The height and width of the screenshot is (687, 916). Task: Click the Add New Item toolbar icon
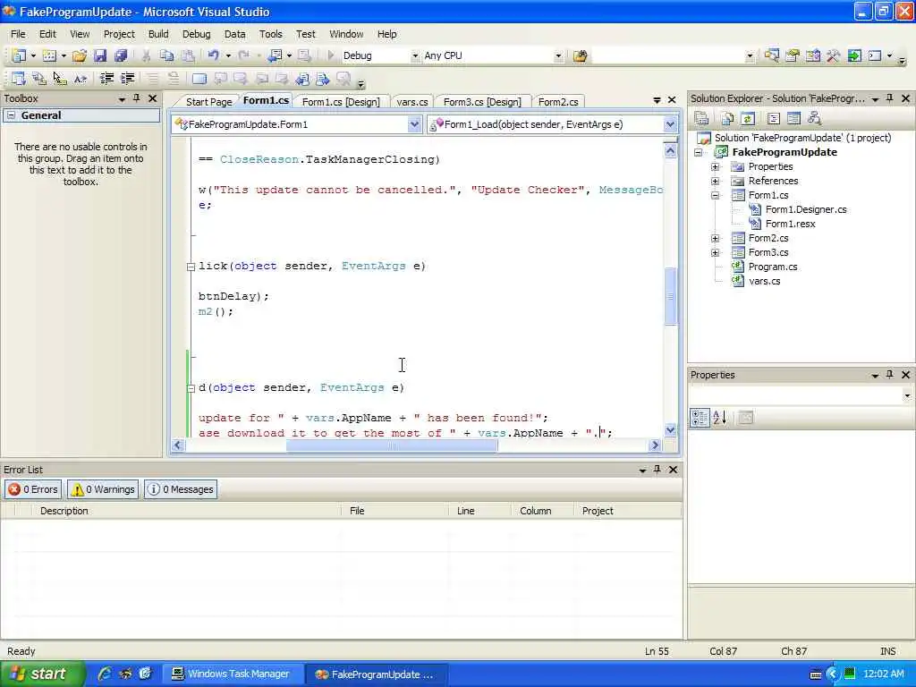coord(49,55)
